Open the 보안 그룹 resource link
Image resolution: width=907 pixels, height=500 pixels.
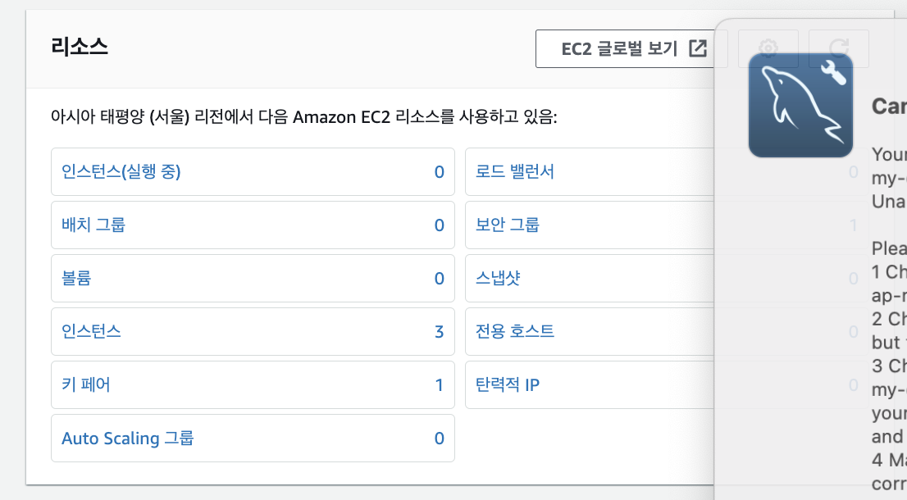pos(508,225)
